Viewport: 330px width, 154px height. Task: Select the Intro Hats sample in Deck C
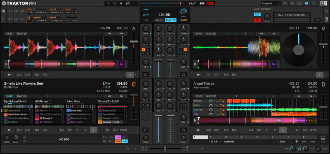pyautogui.click(x=79, y=110)
